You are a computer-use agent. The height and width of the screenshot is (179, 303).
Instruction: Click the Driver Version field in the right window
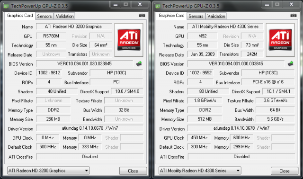click(241, 128)
